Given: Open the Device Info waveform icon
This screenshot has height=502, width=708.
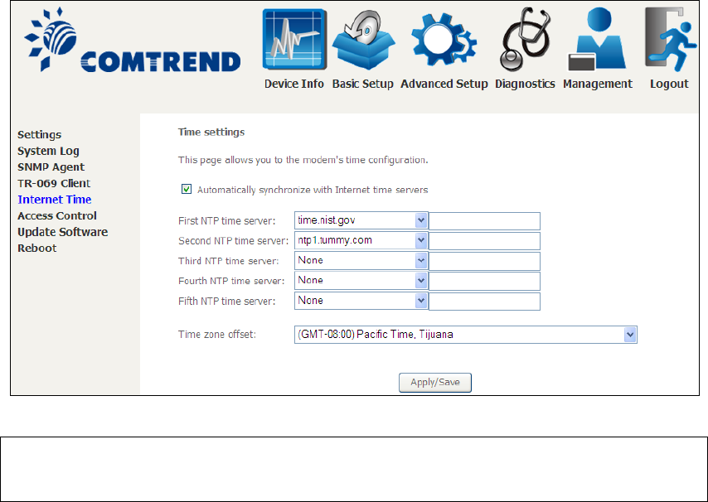Looking at the screenshot, I should point(294,40).
